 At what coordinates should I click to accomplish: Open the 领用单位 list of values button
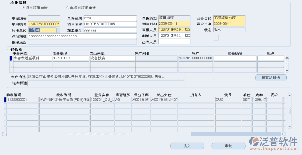[x=58, y=30]
